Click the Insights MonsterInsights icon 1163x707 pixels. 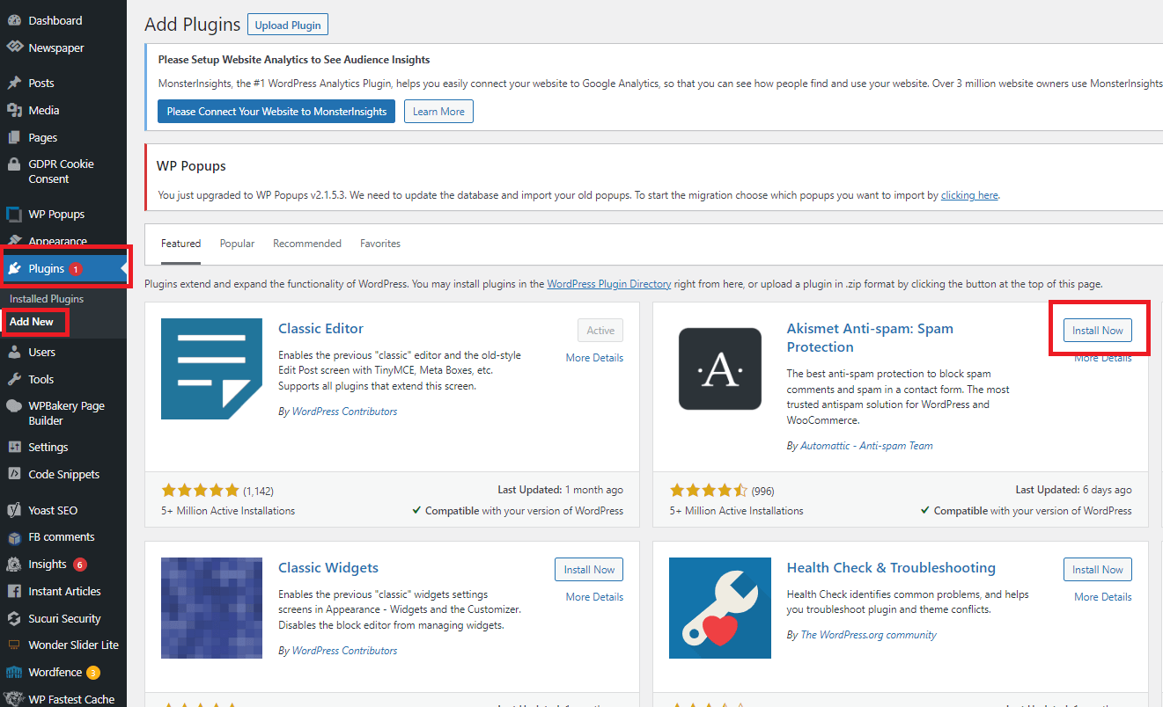(14, 565)
